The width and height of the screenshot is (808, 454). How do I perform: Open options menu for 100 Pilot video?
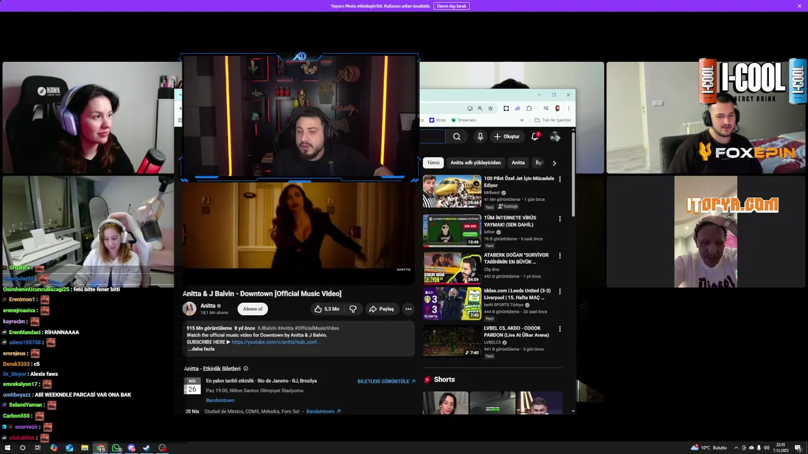click(560, 179)
